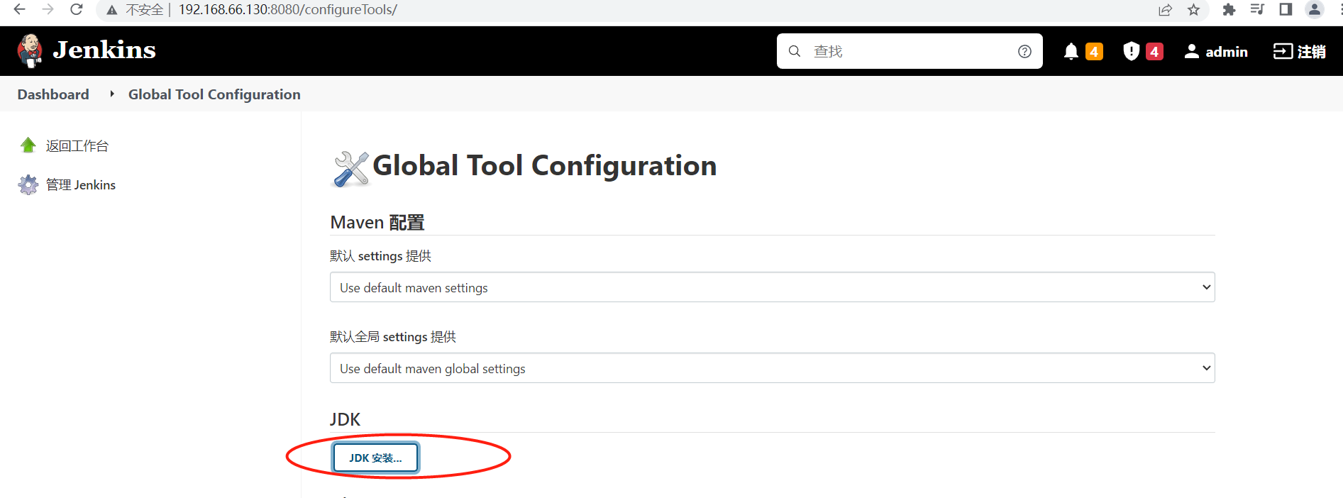Image resolution: width=1343 pixels, height=498 pixels.
Task: Open the default maven global settings dropdown
Action: [773, 368]
